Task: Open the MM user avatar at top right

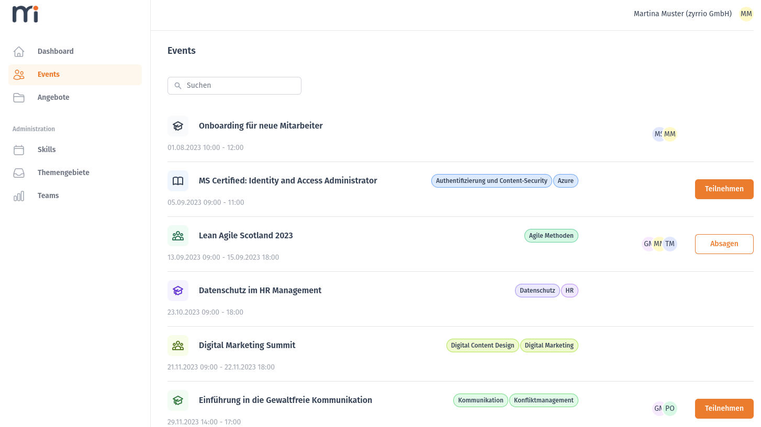Action: 746,14
